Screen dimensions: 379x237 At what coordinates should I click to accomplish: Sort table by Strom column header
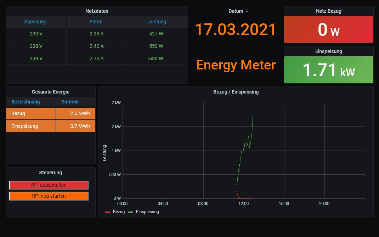pyautogui.click(x=96, y=22)
